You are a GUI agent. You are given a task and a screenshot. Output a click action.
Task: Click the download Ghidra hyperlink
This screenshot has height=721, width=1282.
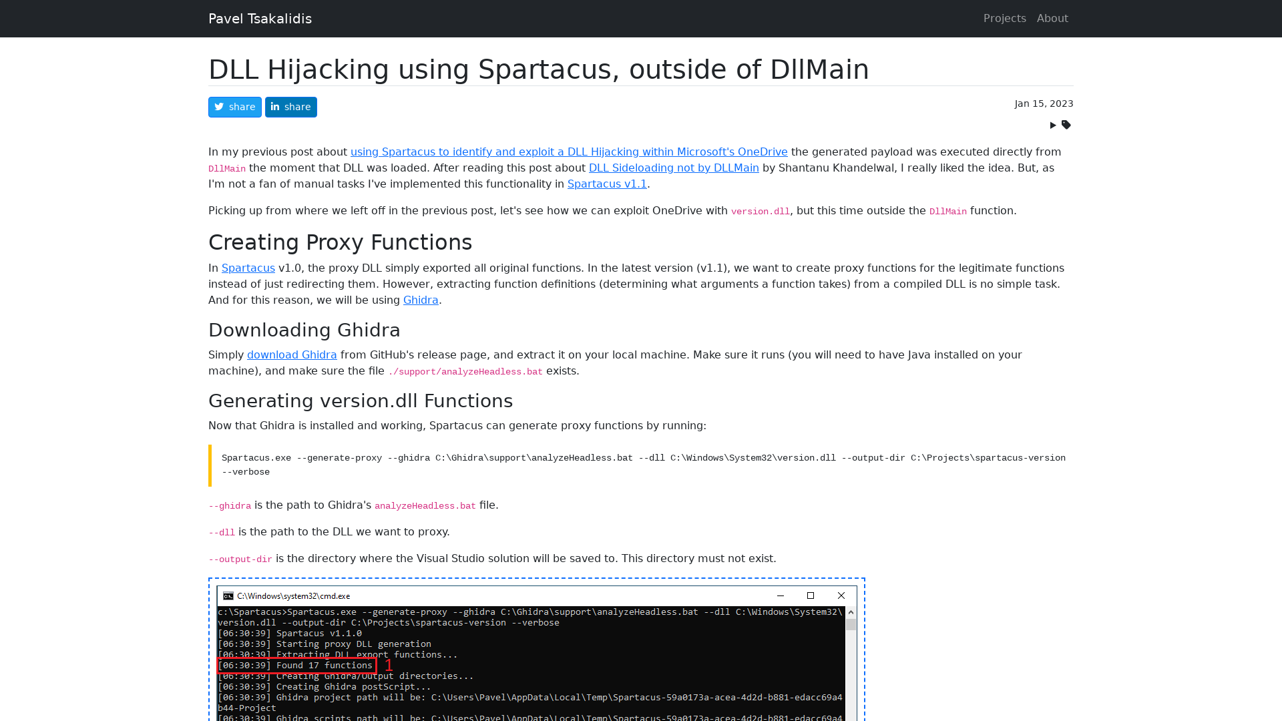[x=291, y=354]
